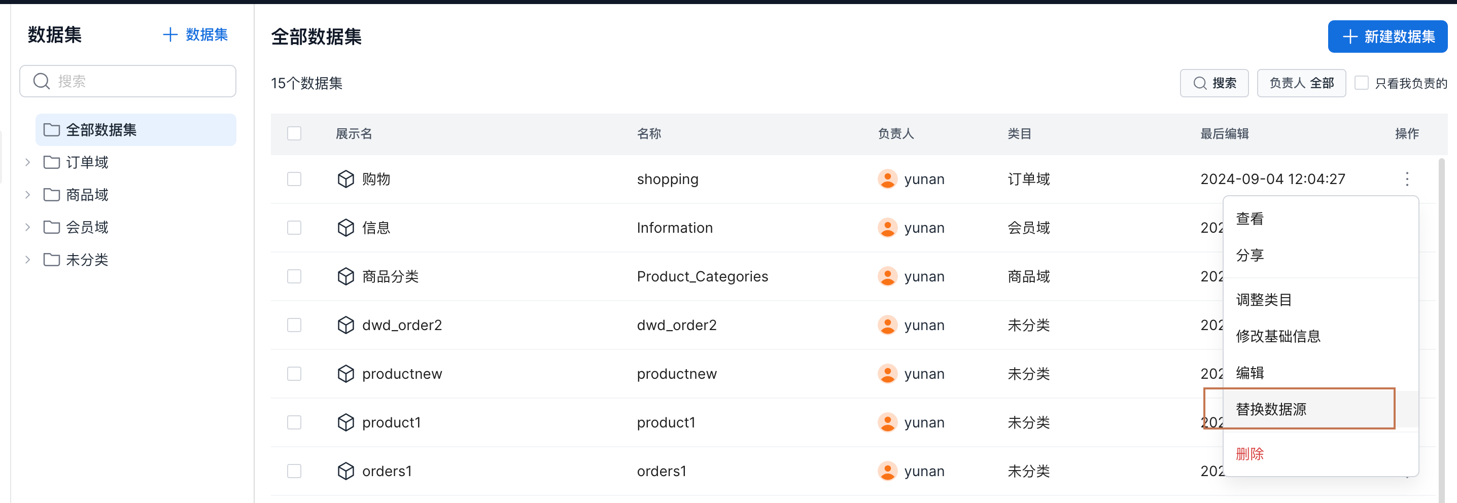Image resolution: width=1457 pixels, height=503 pixels.
Task: Open the 负责人 全部 filter dropdown
Action: (1301, 83)
